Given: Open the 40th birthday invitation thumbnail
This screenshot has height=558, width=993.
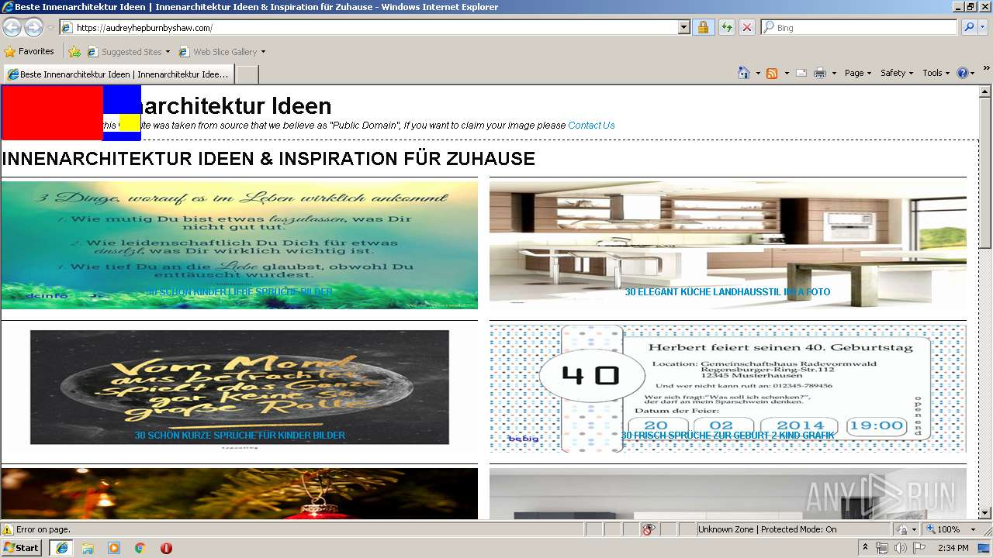Looking at the screenshot, I should click(728, 388).
